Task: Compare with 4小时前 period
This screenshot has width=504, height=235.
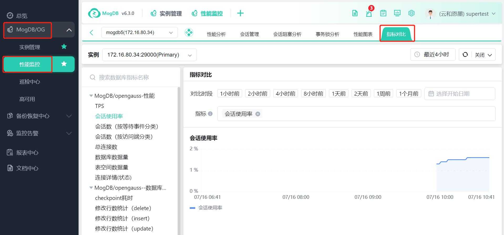Action: [x=285, y=94]
